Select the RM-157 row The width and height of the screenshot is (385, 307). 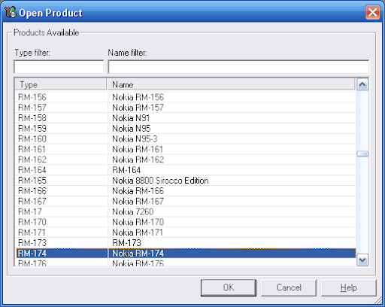186,108
